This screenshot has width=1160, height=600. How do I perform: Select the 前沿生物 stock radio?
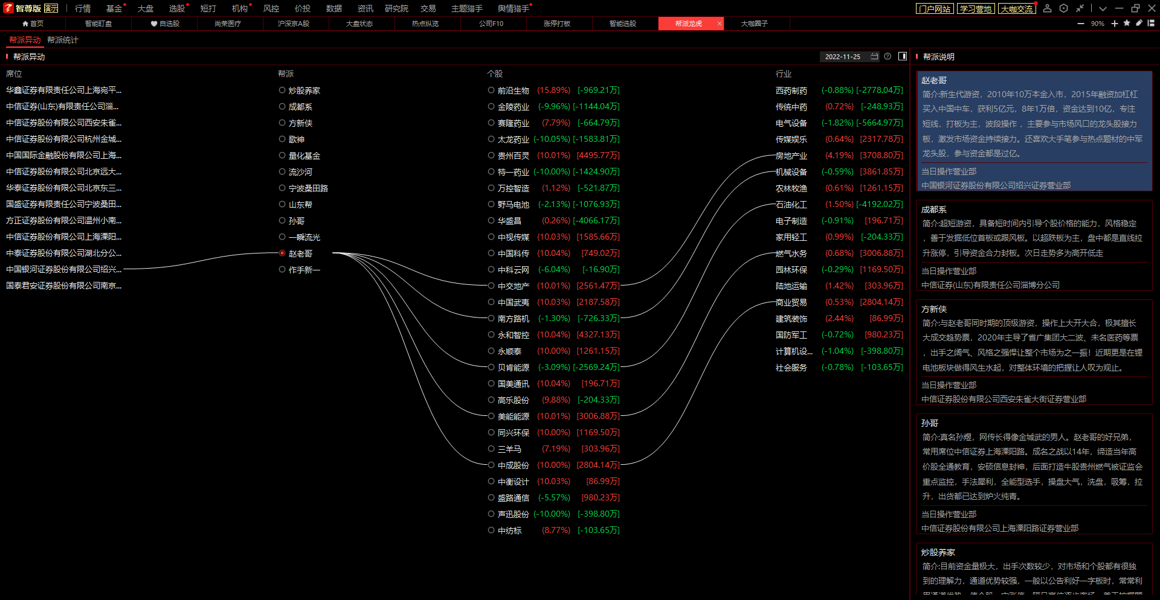click(x=491, y=90)
